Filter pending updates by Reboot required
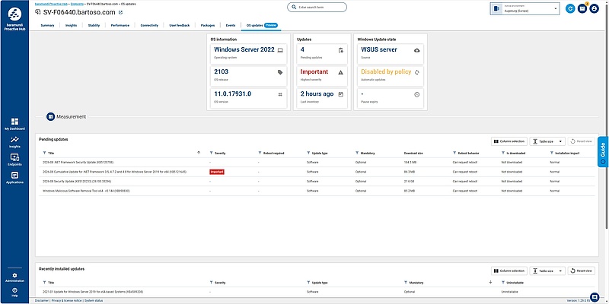 pos(260,154)
